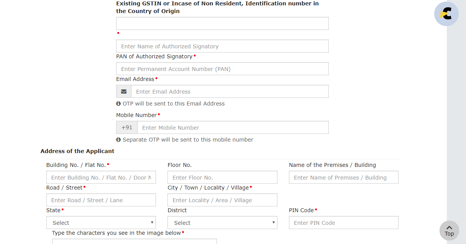The height and width of the screenshot is (244, 466).
Task: Click the envelope icon beside Email Address
Action: [x=124, y=92]
